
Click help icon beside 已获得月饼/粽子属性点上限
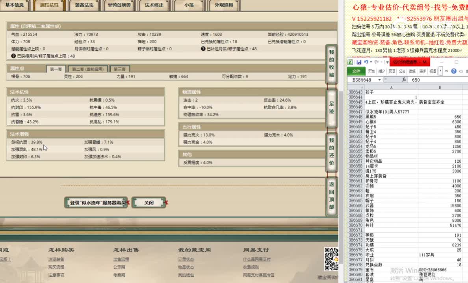13,56
